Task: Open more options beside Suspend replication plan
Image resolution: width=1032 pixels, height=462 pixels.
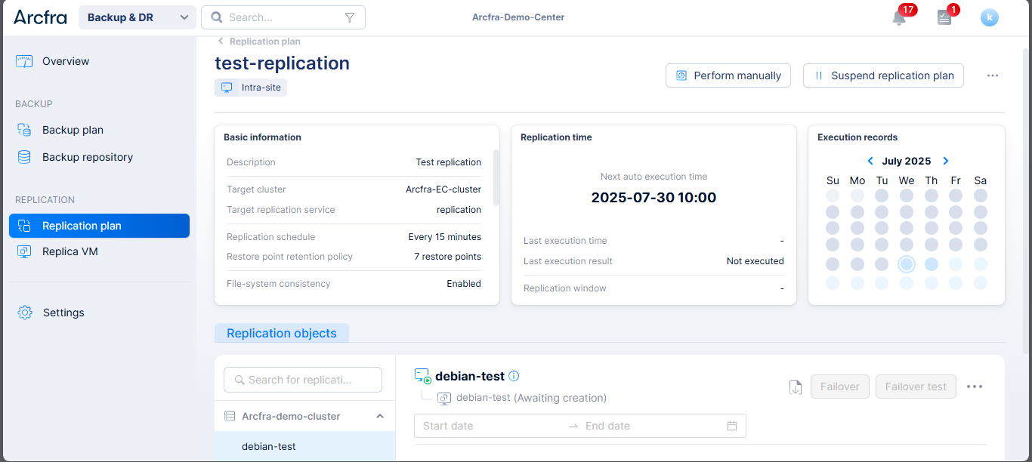Action: pyautogui.click(x=993, y=75)
